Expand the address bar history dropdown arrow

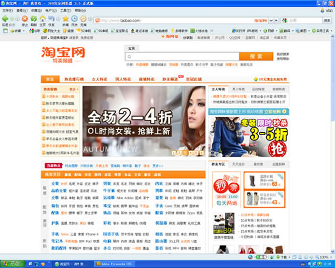click(x=271, y=21)
